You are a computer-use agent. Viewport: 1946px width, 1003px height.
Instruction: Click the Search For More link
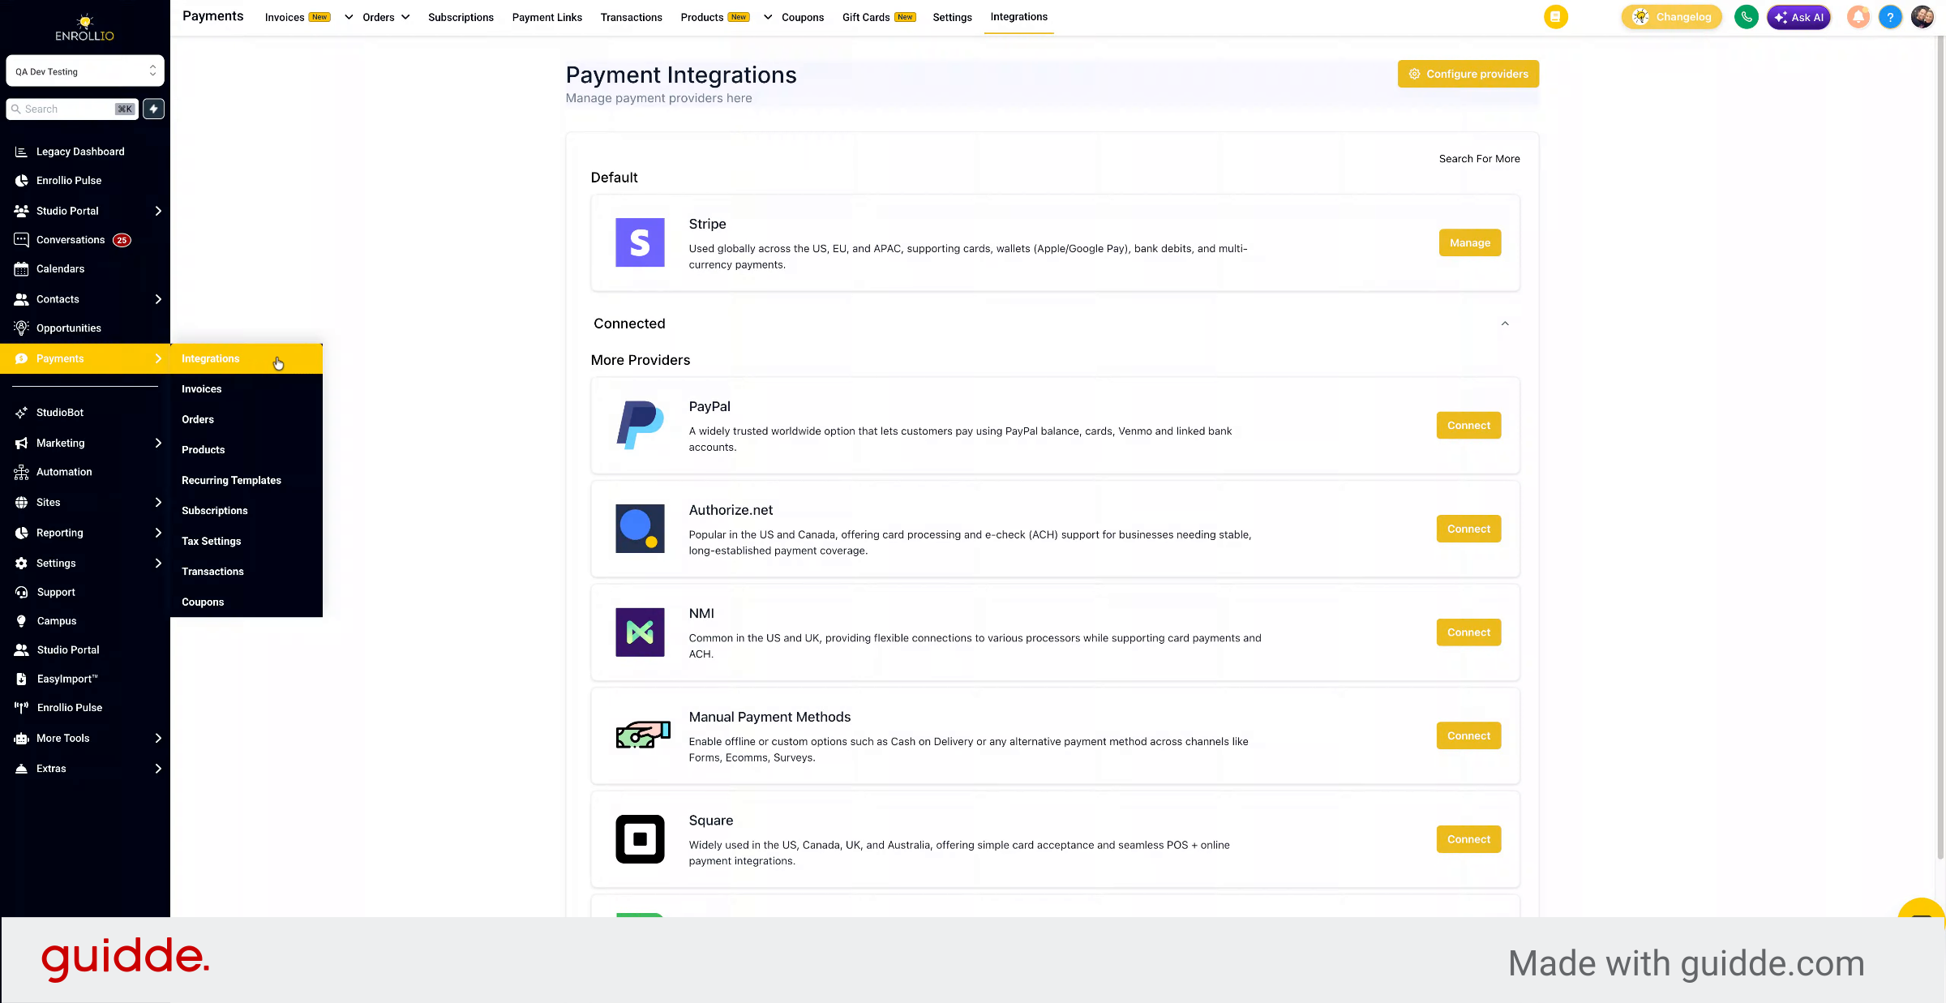[x=1479, y=159]
